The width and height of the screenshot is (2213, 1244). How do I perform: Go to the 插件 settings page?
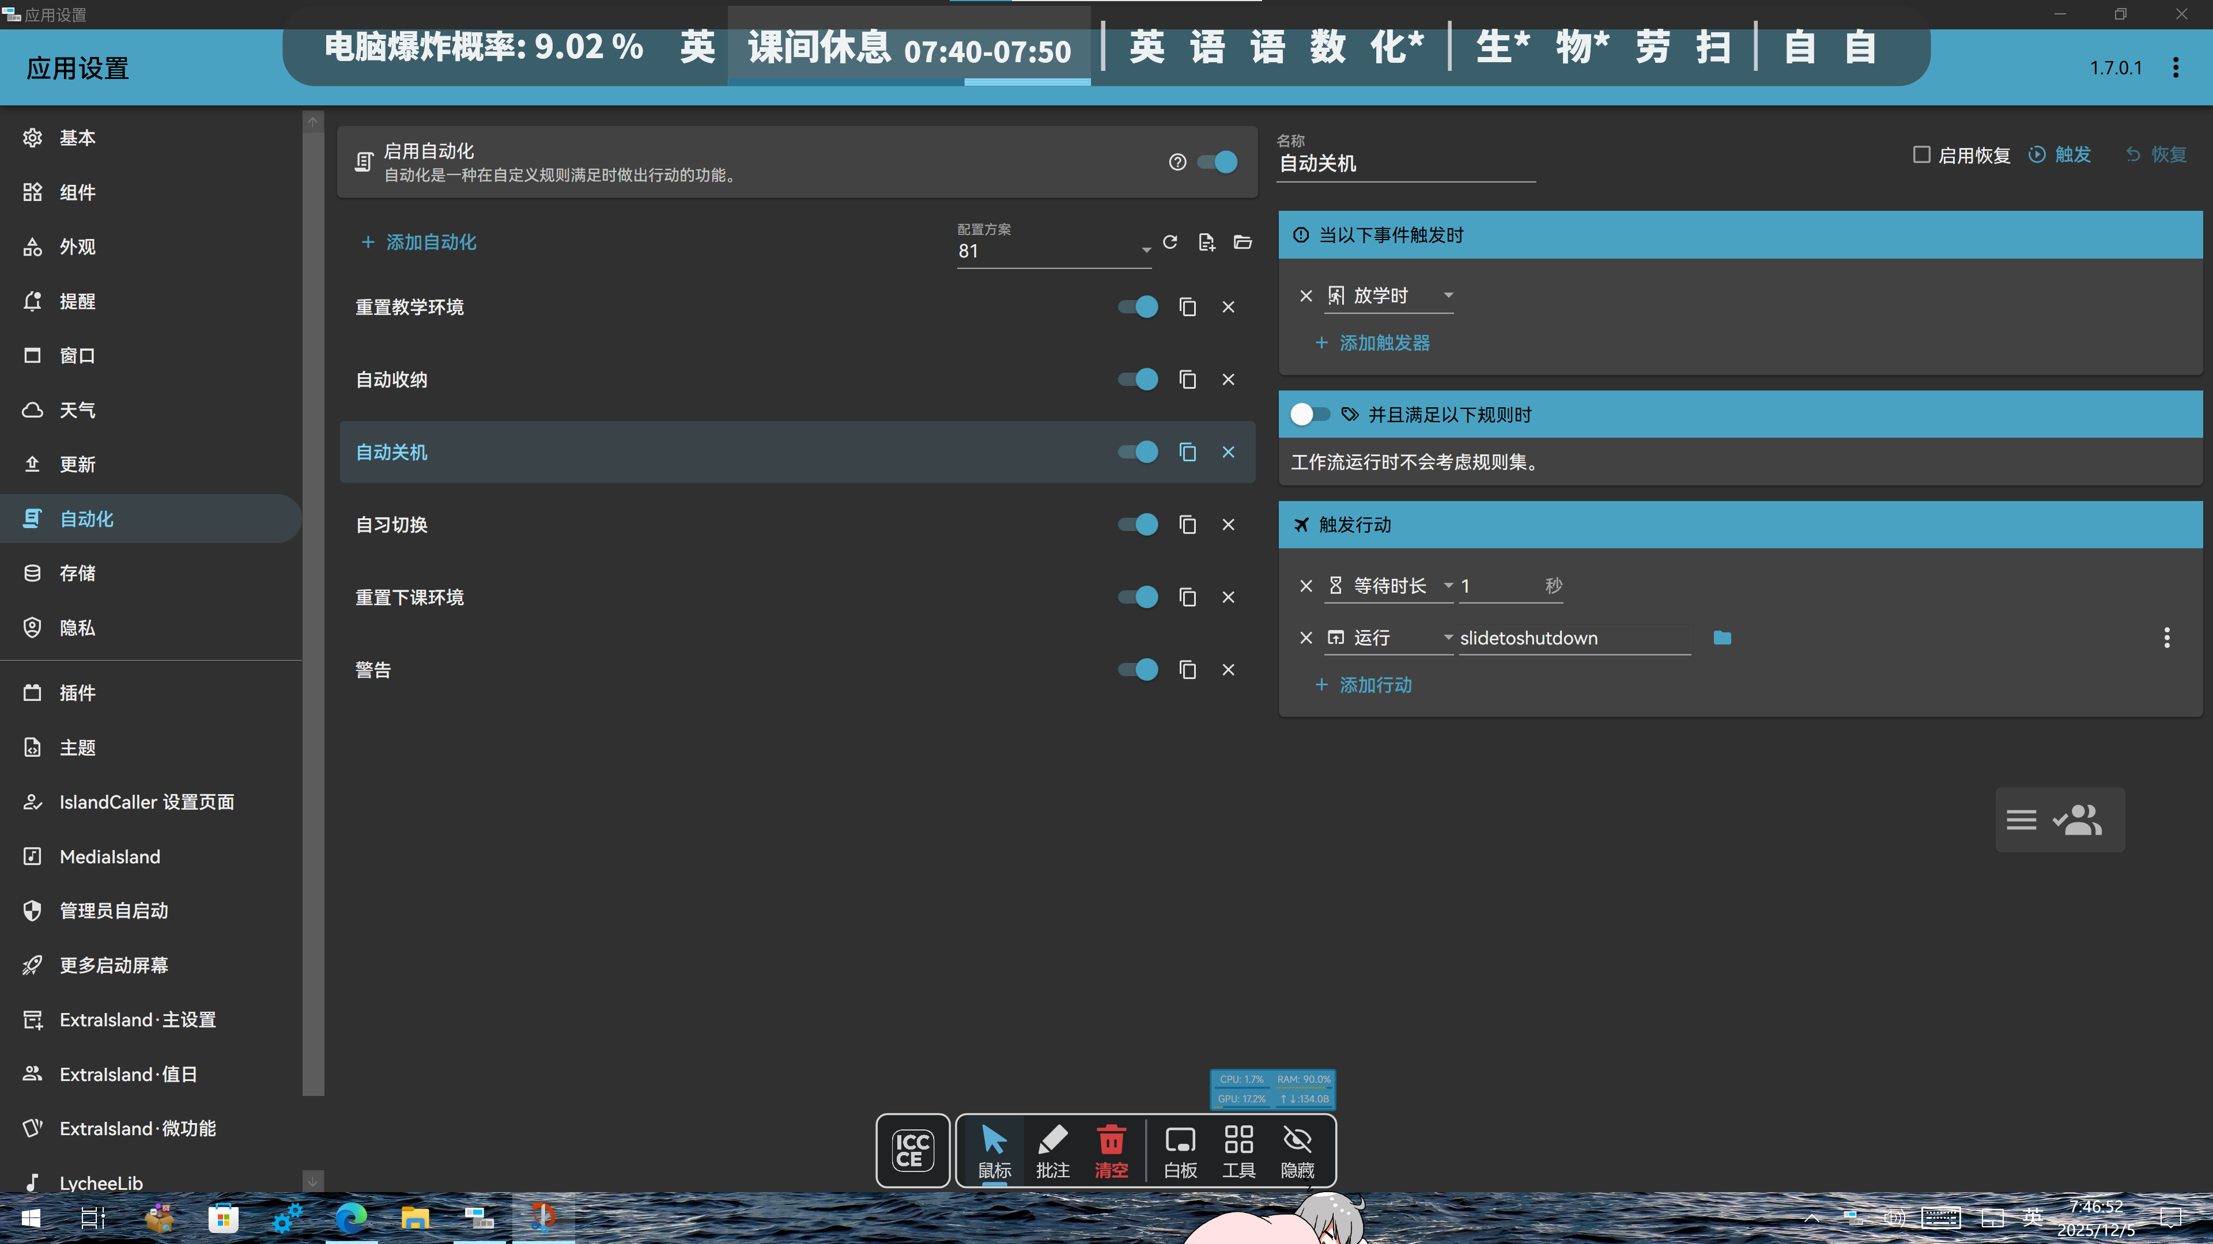[x=77, y=693]
